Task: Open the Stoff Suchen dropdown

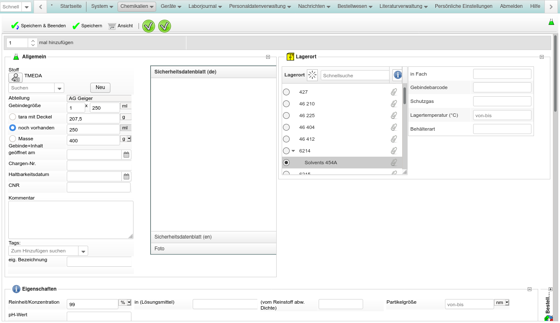Action: pos(60,88)
